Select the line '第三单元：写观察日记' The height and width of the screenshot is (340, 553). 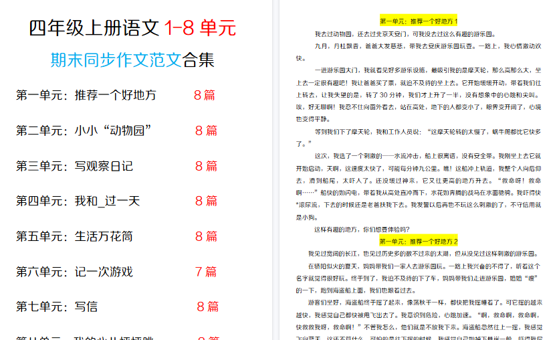(x=74, y=166)
